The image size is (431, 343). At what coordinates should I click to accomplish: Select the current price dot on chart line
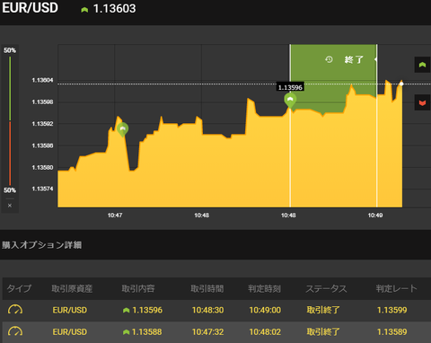click(x=401, y=84)
